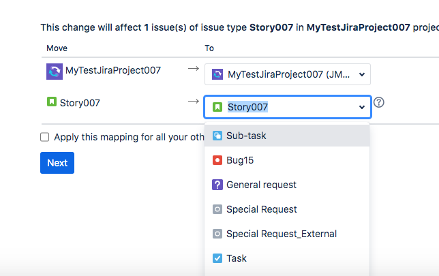Click the blue Task checkmark icon
The height and width of the screenshot is (276, 439).
tap(217, 258)
